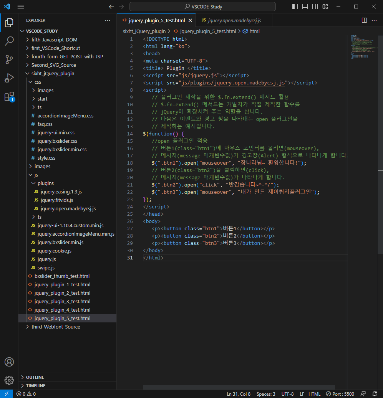Open Run and Debug view icon
383x398 pixels.
pyautogui.click(x=9, y=78)
